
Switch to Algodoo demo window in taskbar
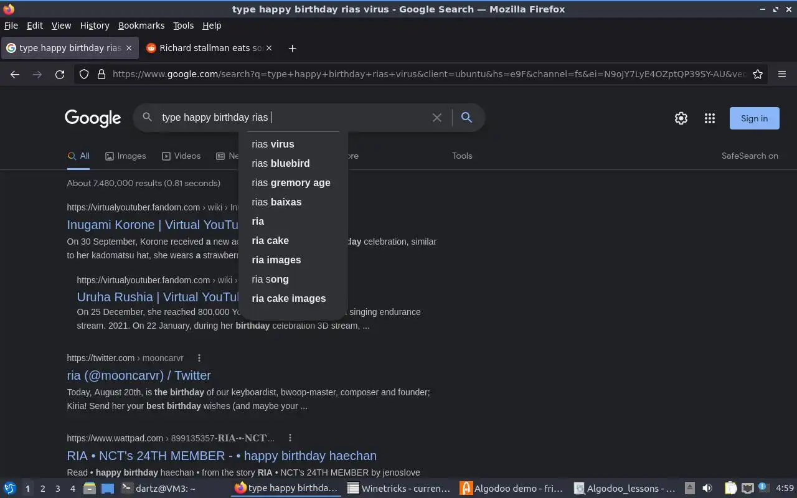513,489
